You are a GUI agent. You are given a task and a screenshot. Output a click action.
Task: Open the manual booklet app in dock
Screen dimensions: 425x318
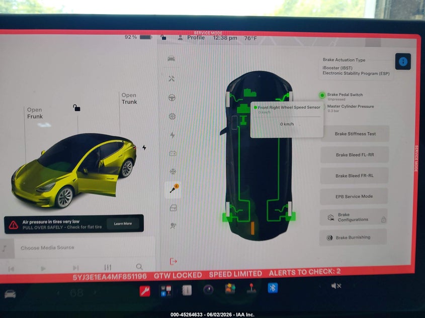[x=187, y=290]
